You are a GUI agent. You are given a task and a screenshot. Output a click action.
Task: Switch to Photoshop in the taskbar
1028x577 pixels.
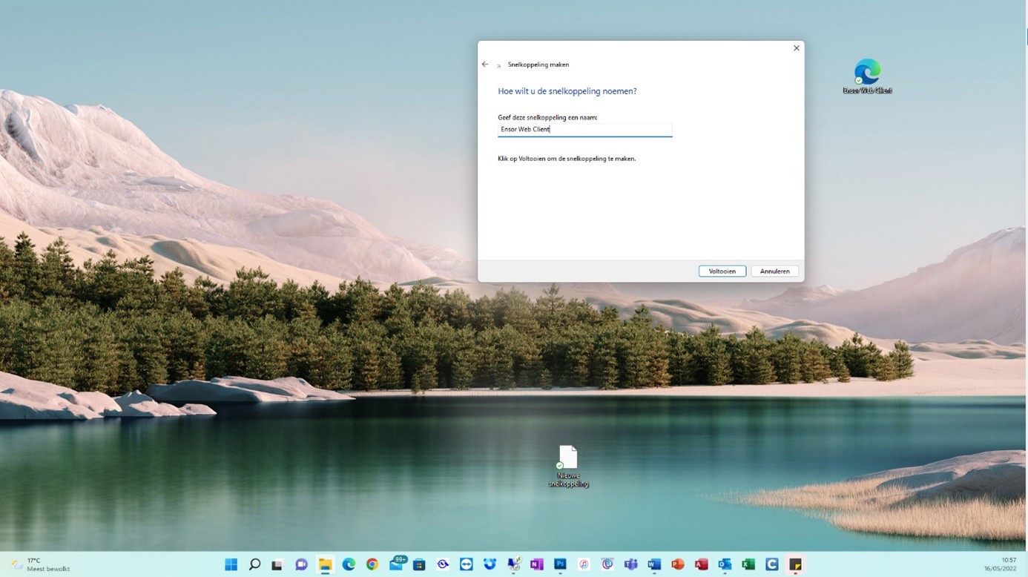(560, 564)
